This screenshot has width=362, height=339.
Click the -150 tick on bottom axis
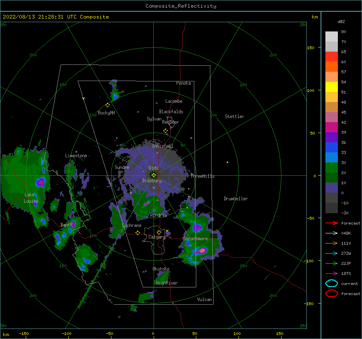point(24,333)
